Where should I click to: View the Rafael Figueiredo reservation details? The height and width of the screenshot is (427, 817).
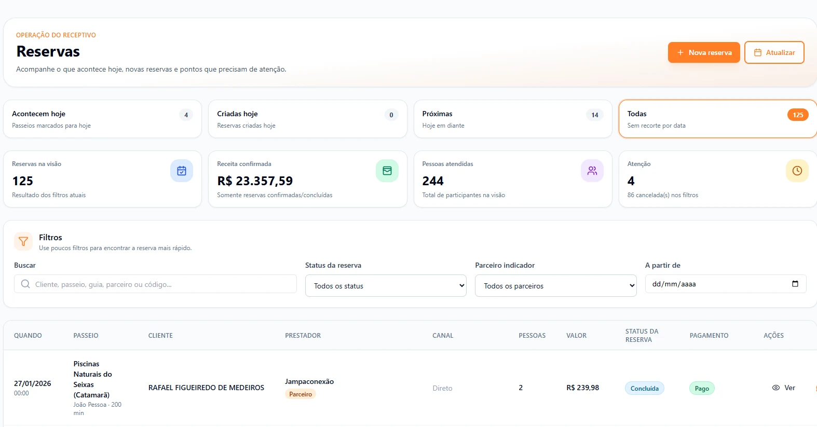[x=784, y=388]
